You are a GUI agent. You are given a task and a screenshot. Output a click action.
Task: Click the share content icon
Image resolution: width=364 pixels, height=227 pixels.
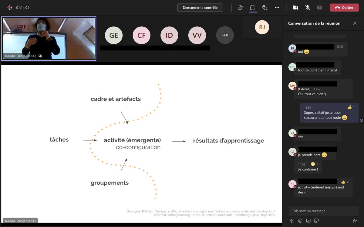[x=320, y=8]
